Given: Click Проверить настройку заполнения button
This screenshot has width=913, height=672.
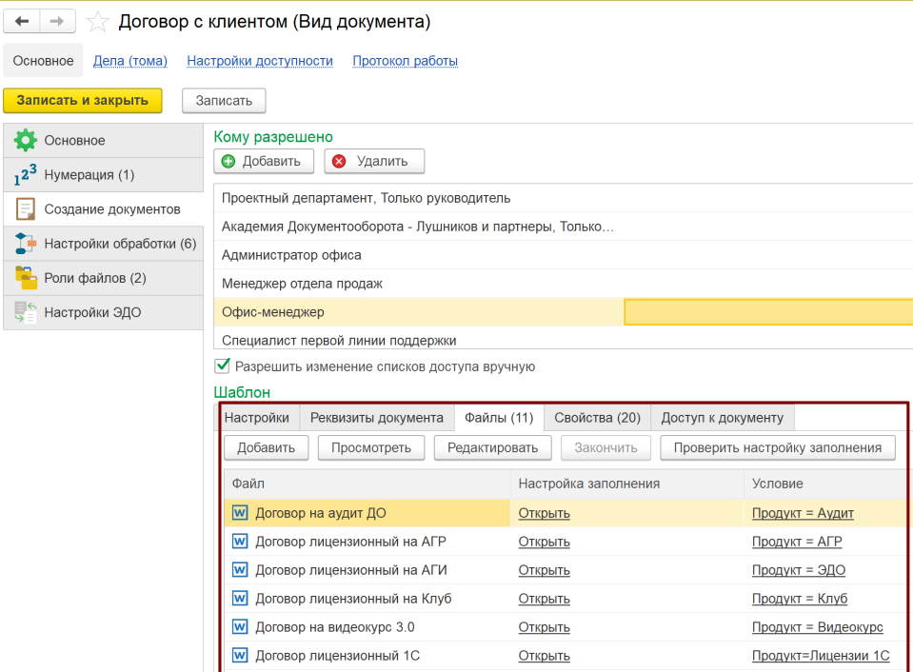Looking at the screenshot, I should 778,447.
